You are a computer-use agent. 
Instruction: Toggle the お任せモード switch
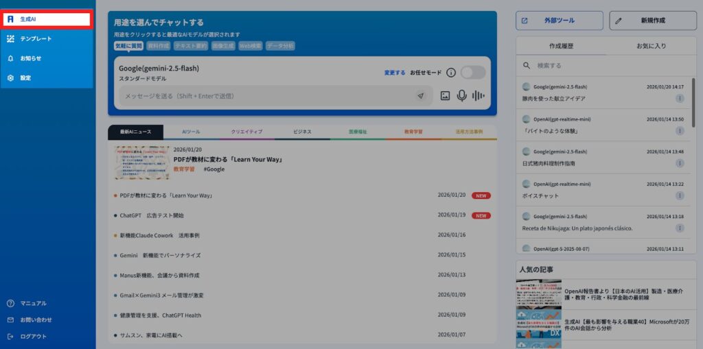tap(473, 73)
